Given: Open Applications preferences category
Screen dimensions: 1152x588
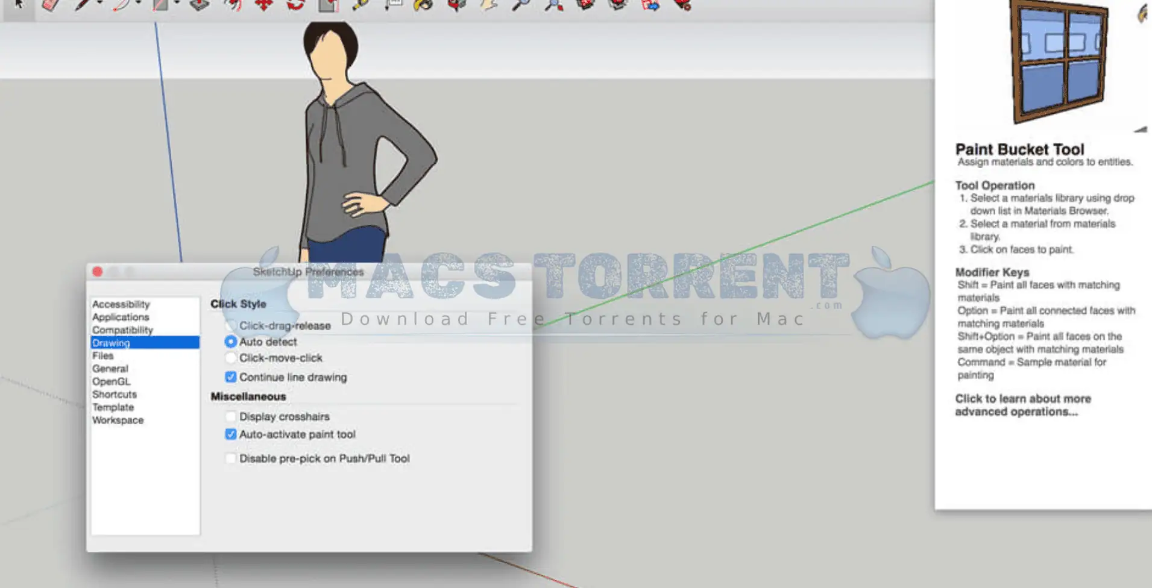Looking at the screenshot, I should (145, 317).
